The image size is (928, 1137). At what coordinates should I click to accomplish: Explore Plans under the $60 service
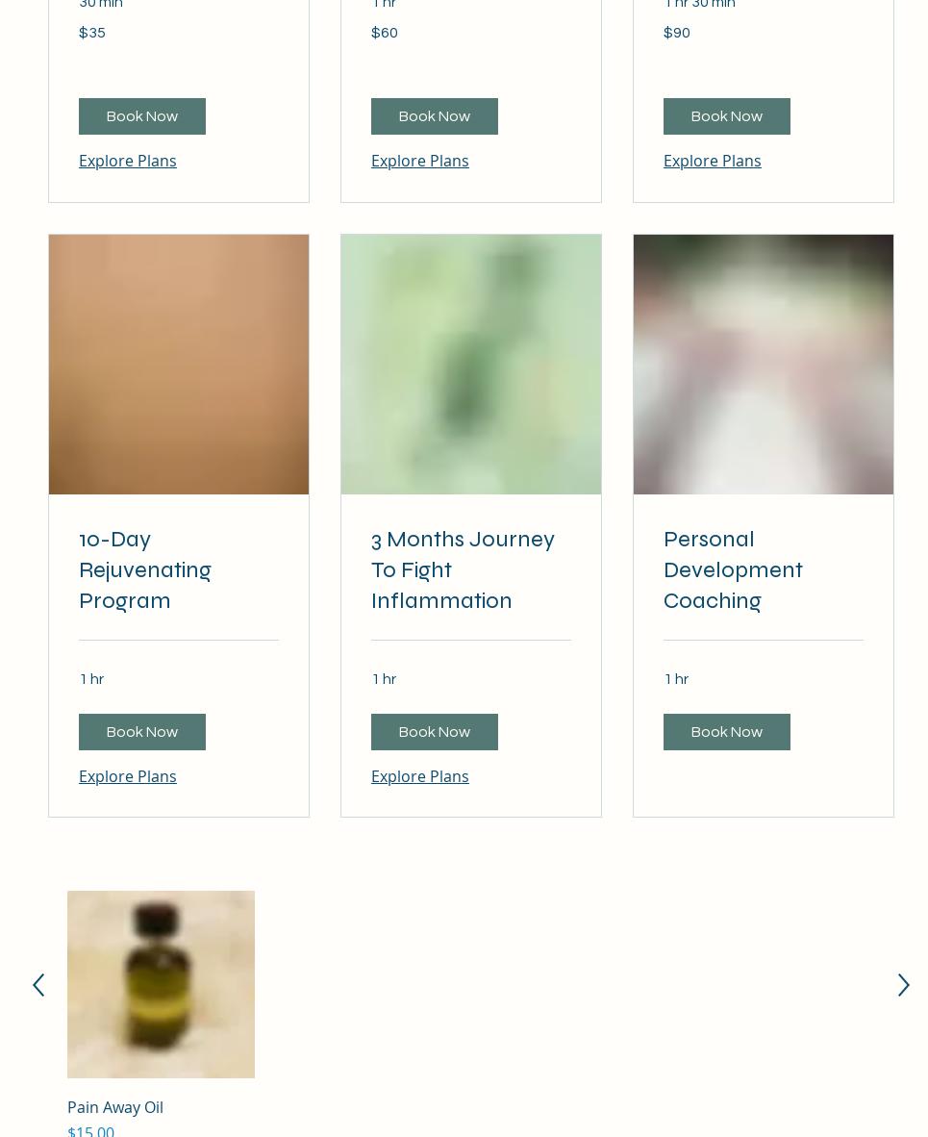coord(420,161)
